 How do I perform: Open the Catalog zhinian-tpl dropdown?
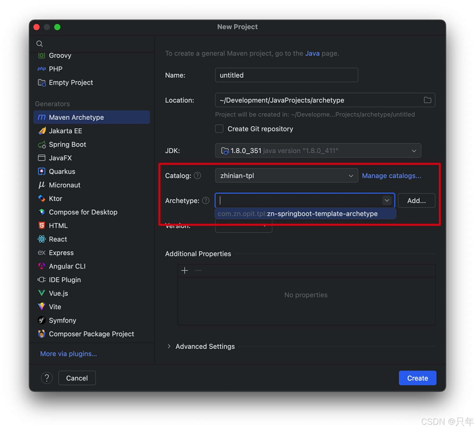tap(286, 175)
